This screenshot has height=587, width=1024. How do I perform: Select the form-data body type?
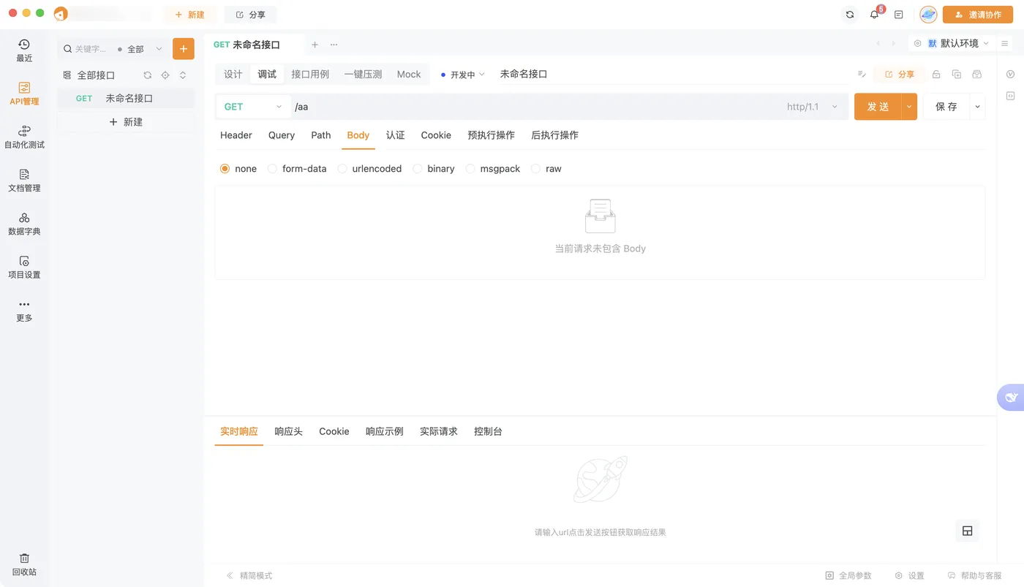point(297,168)
